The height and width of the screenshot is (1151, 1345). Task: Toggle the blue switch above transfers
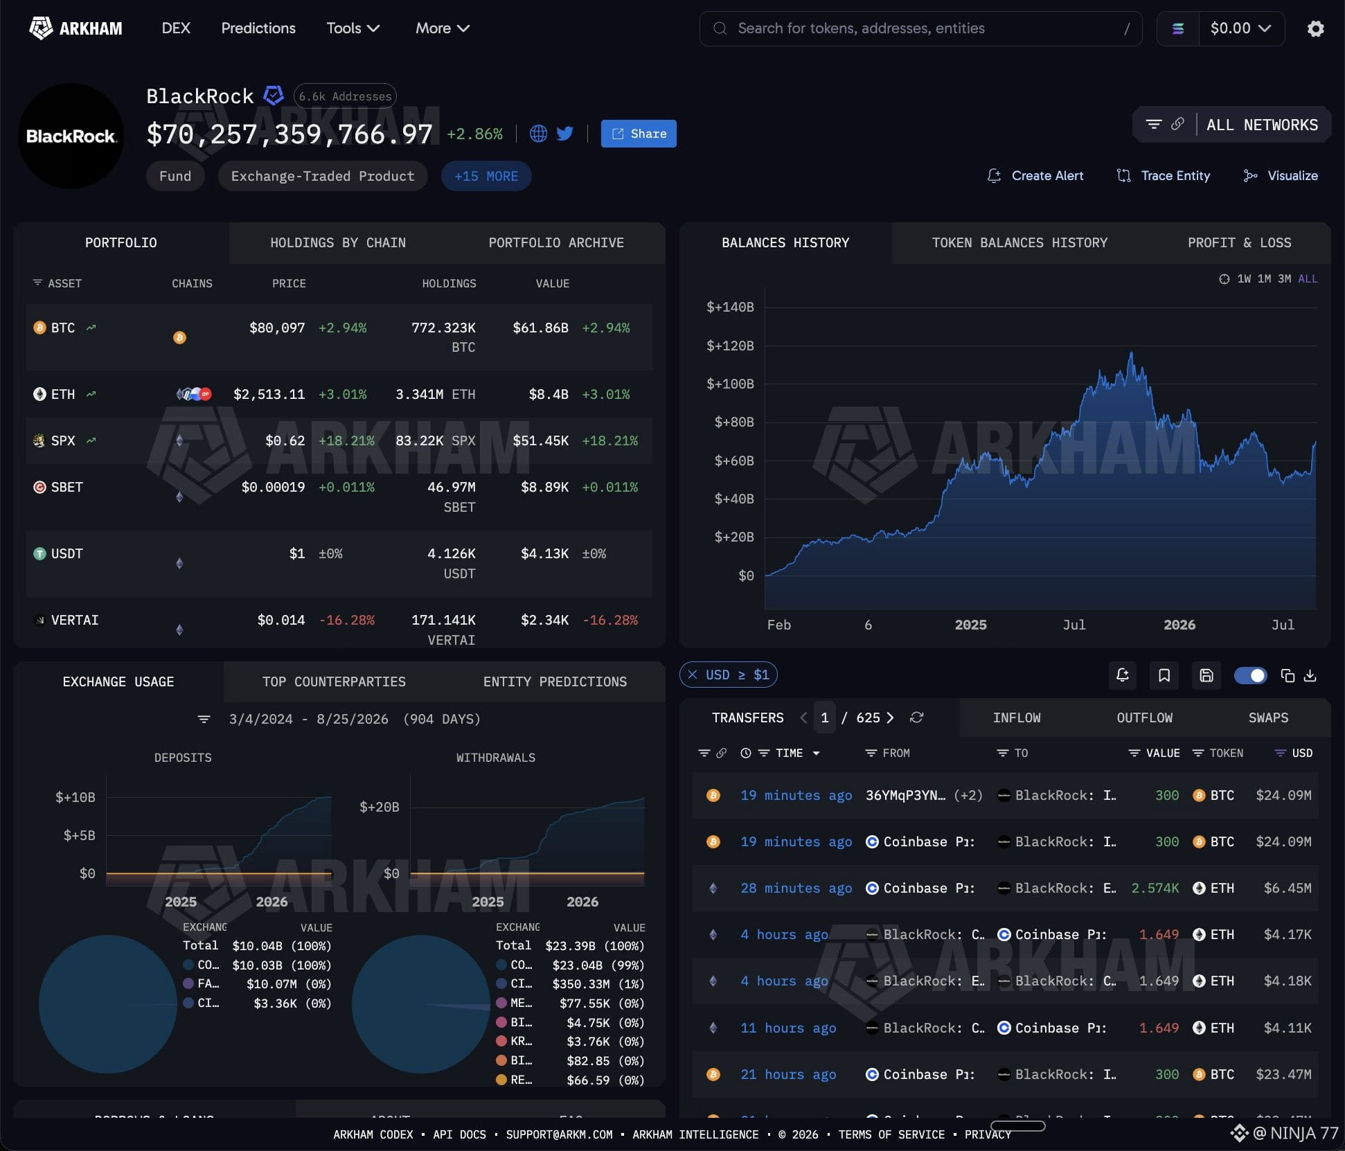coord(1250,675)
